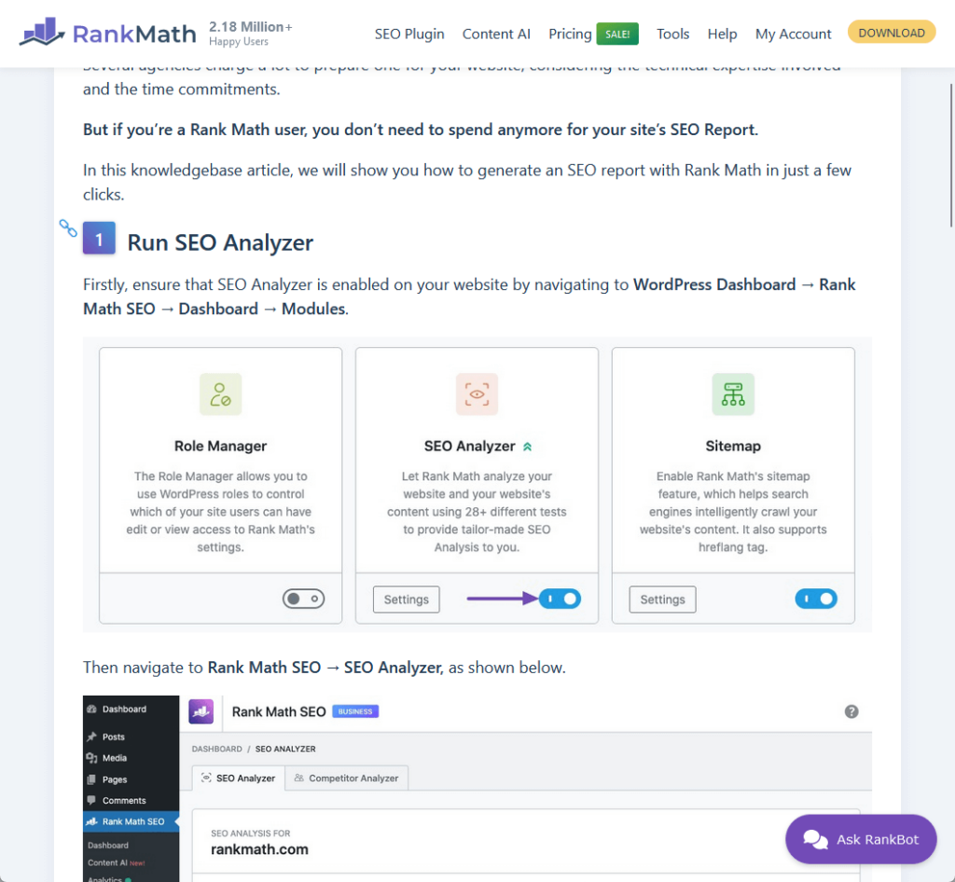Click the rankmath.com analysis domain text
The height and width of the screenshot is (882, 955).
(259, 849)
